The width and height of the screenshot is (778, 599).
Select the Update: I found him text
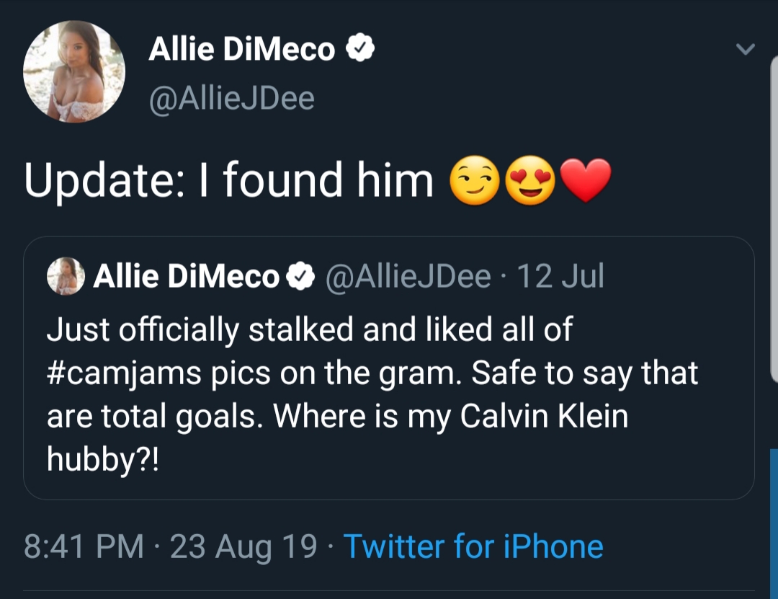click(x=229, y=179)
